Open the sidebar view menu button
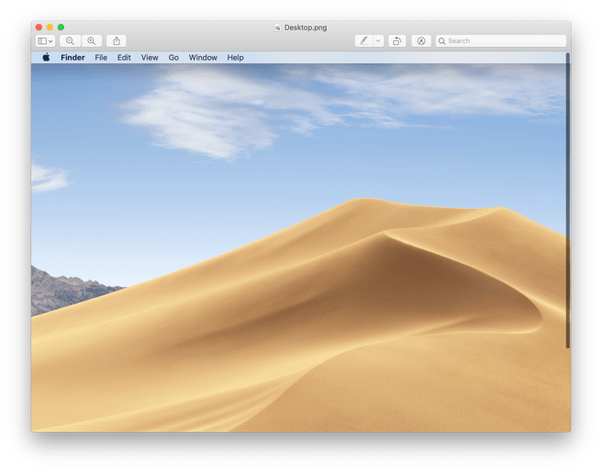Screen dimensions: 602x473 (45, 40)
